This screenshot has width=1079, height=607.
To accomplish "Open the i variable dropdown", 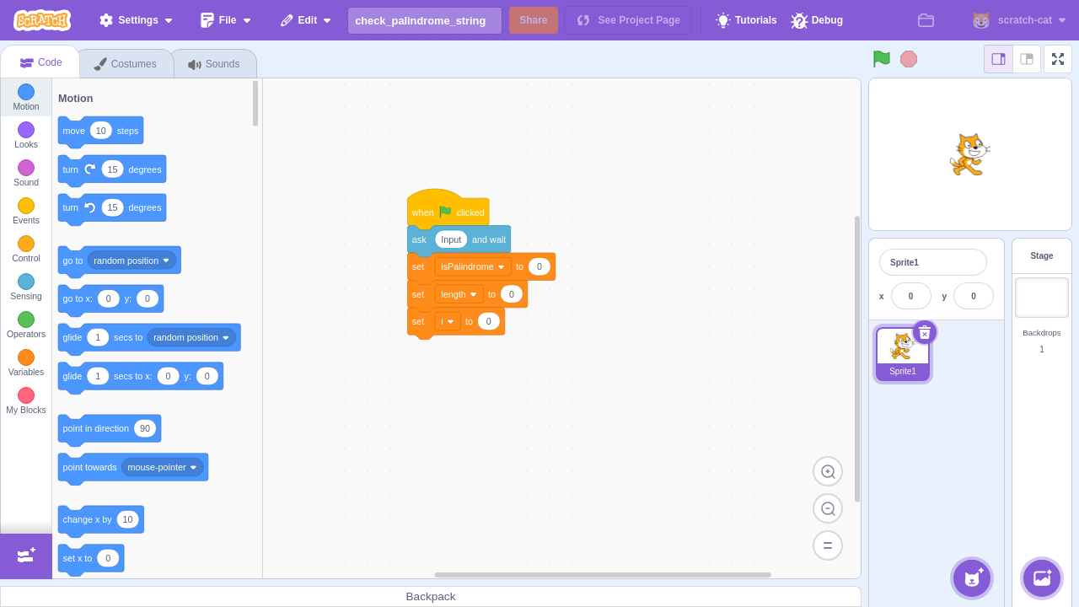I will tap(448, 321).
